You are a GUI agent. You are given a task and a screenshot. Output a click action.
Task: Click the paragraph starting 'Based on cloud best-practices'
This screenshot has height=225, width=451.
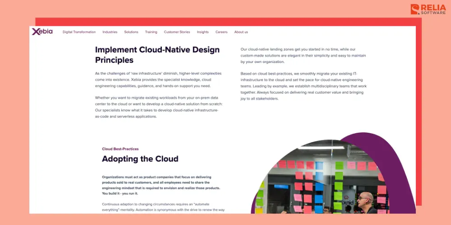tap(304, 86)
